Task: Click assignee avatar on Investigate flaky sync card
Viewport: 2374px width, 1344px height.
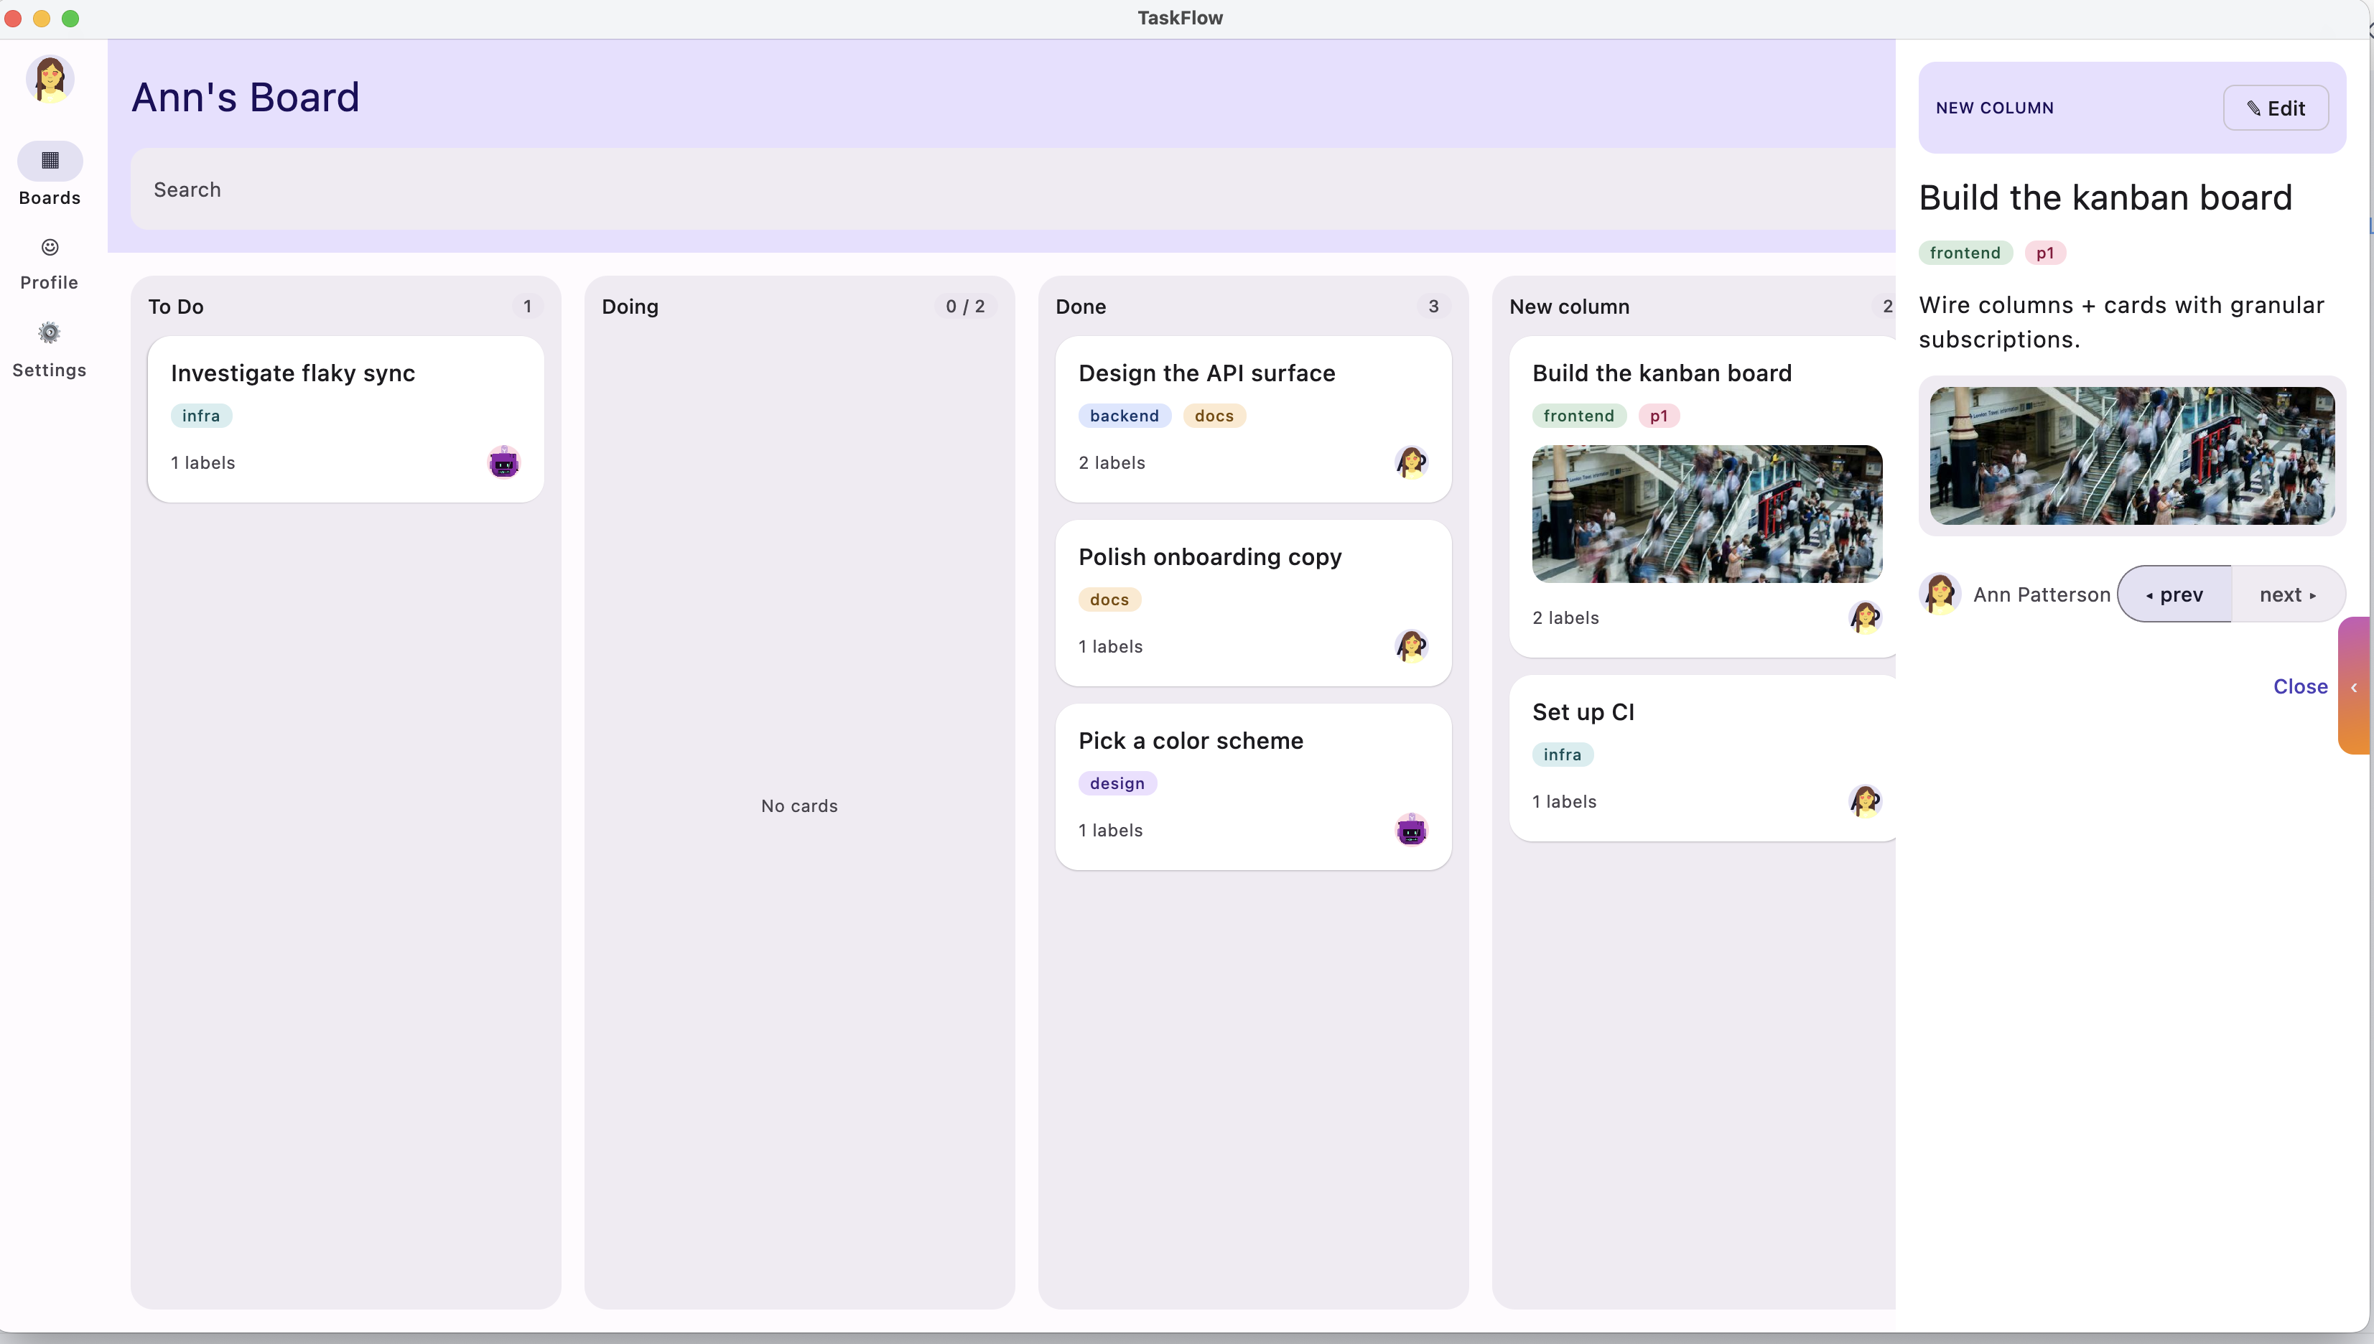Action: [504, 462]
